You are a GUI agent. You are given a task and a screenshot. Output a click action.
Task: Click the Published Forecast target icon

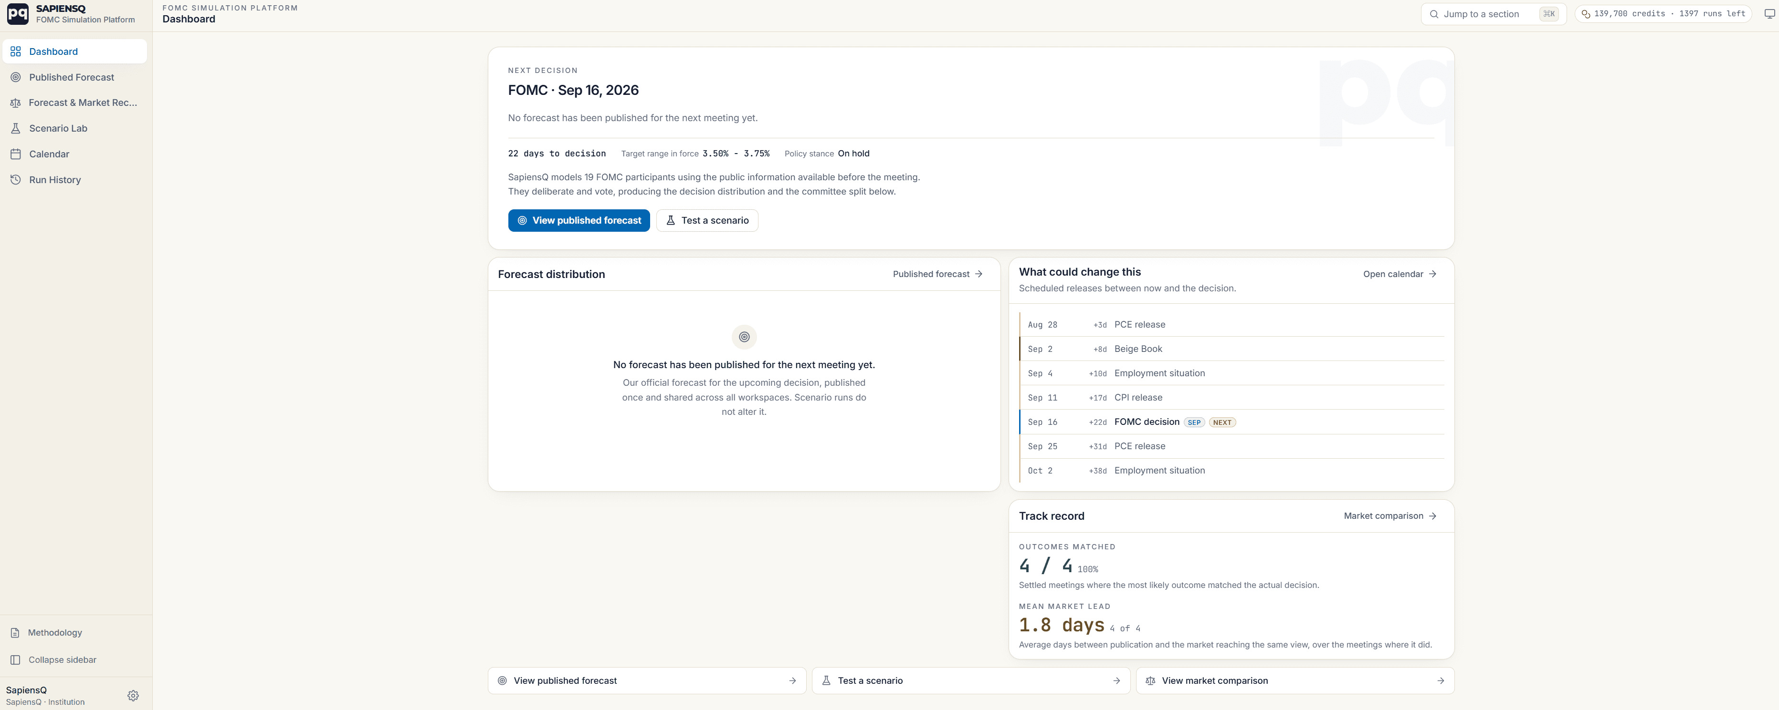(16, 77)
